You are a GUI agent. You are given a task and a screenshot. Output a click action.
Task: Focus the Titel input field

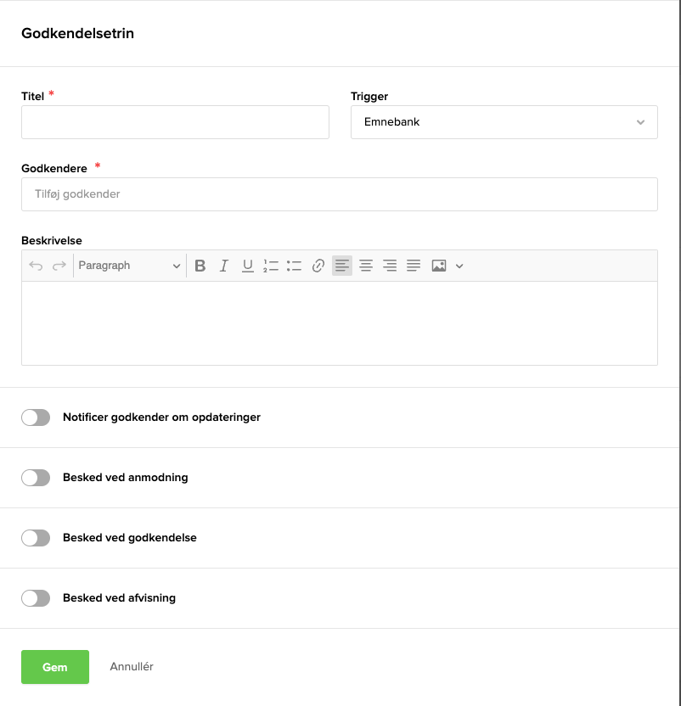point(175,122)
